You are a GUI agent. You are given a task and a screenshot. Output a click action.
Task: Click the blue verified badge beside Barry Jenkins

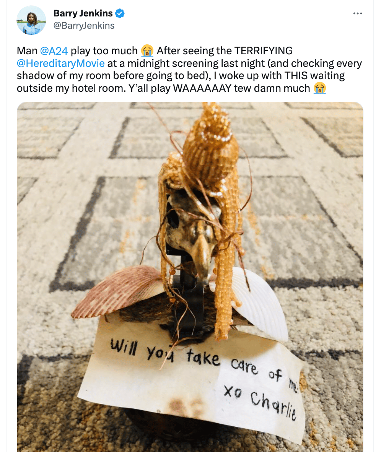tap(120, 13)
